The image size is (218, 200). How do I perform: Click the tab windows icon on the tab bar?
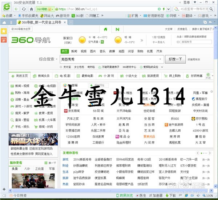205,22
